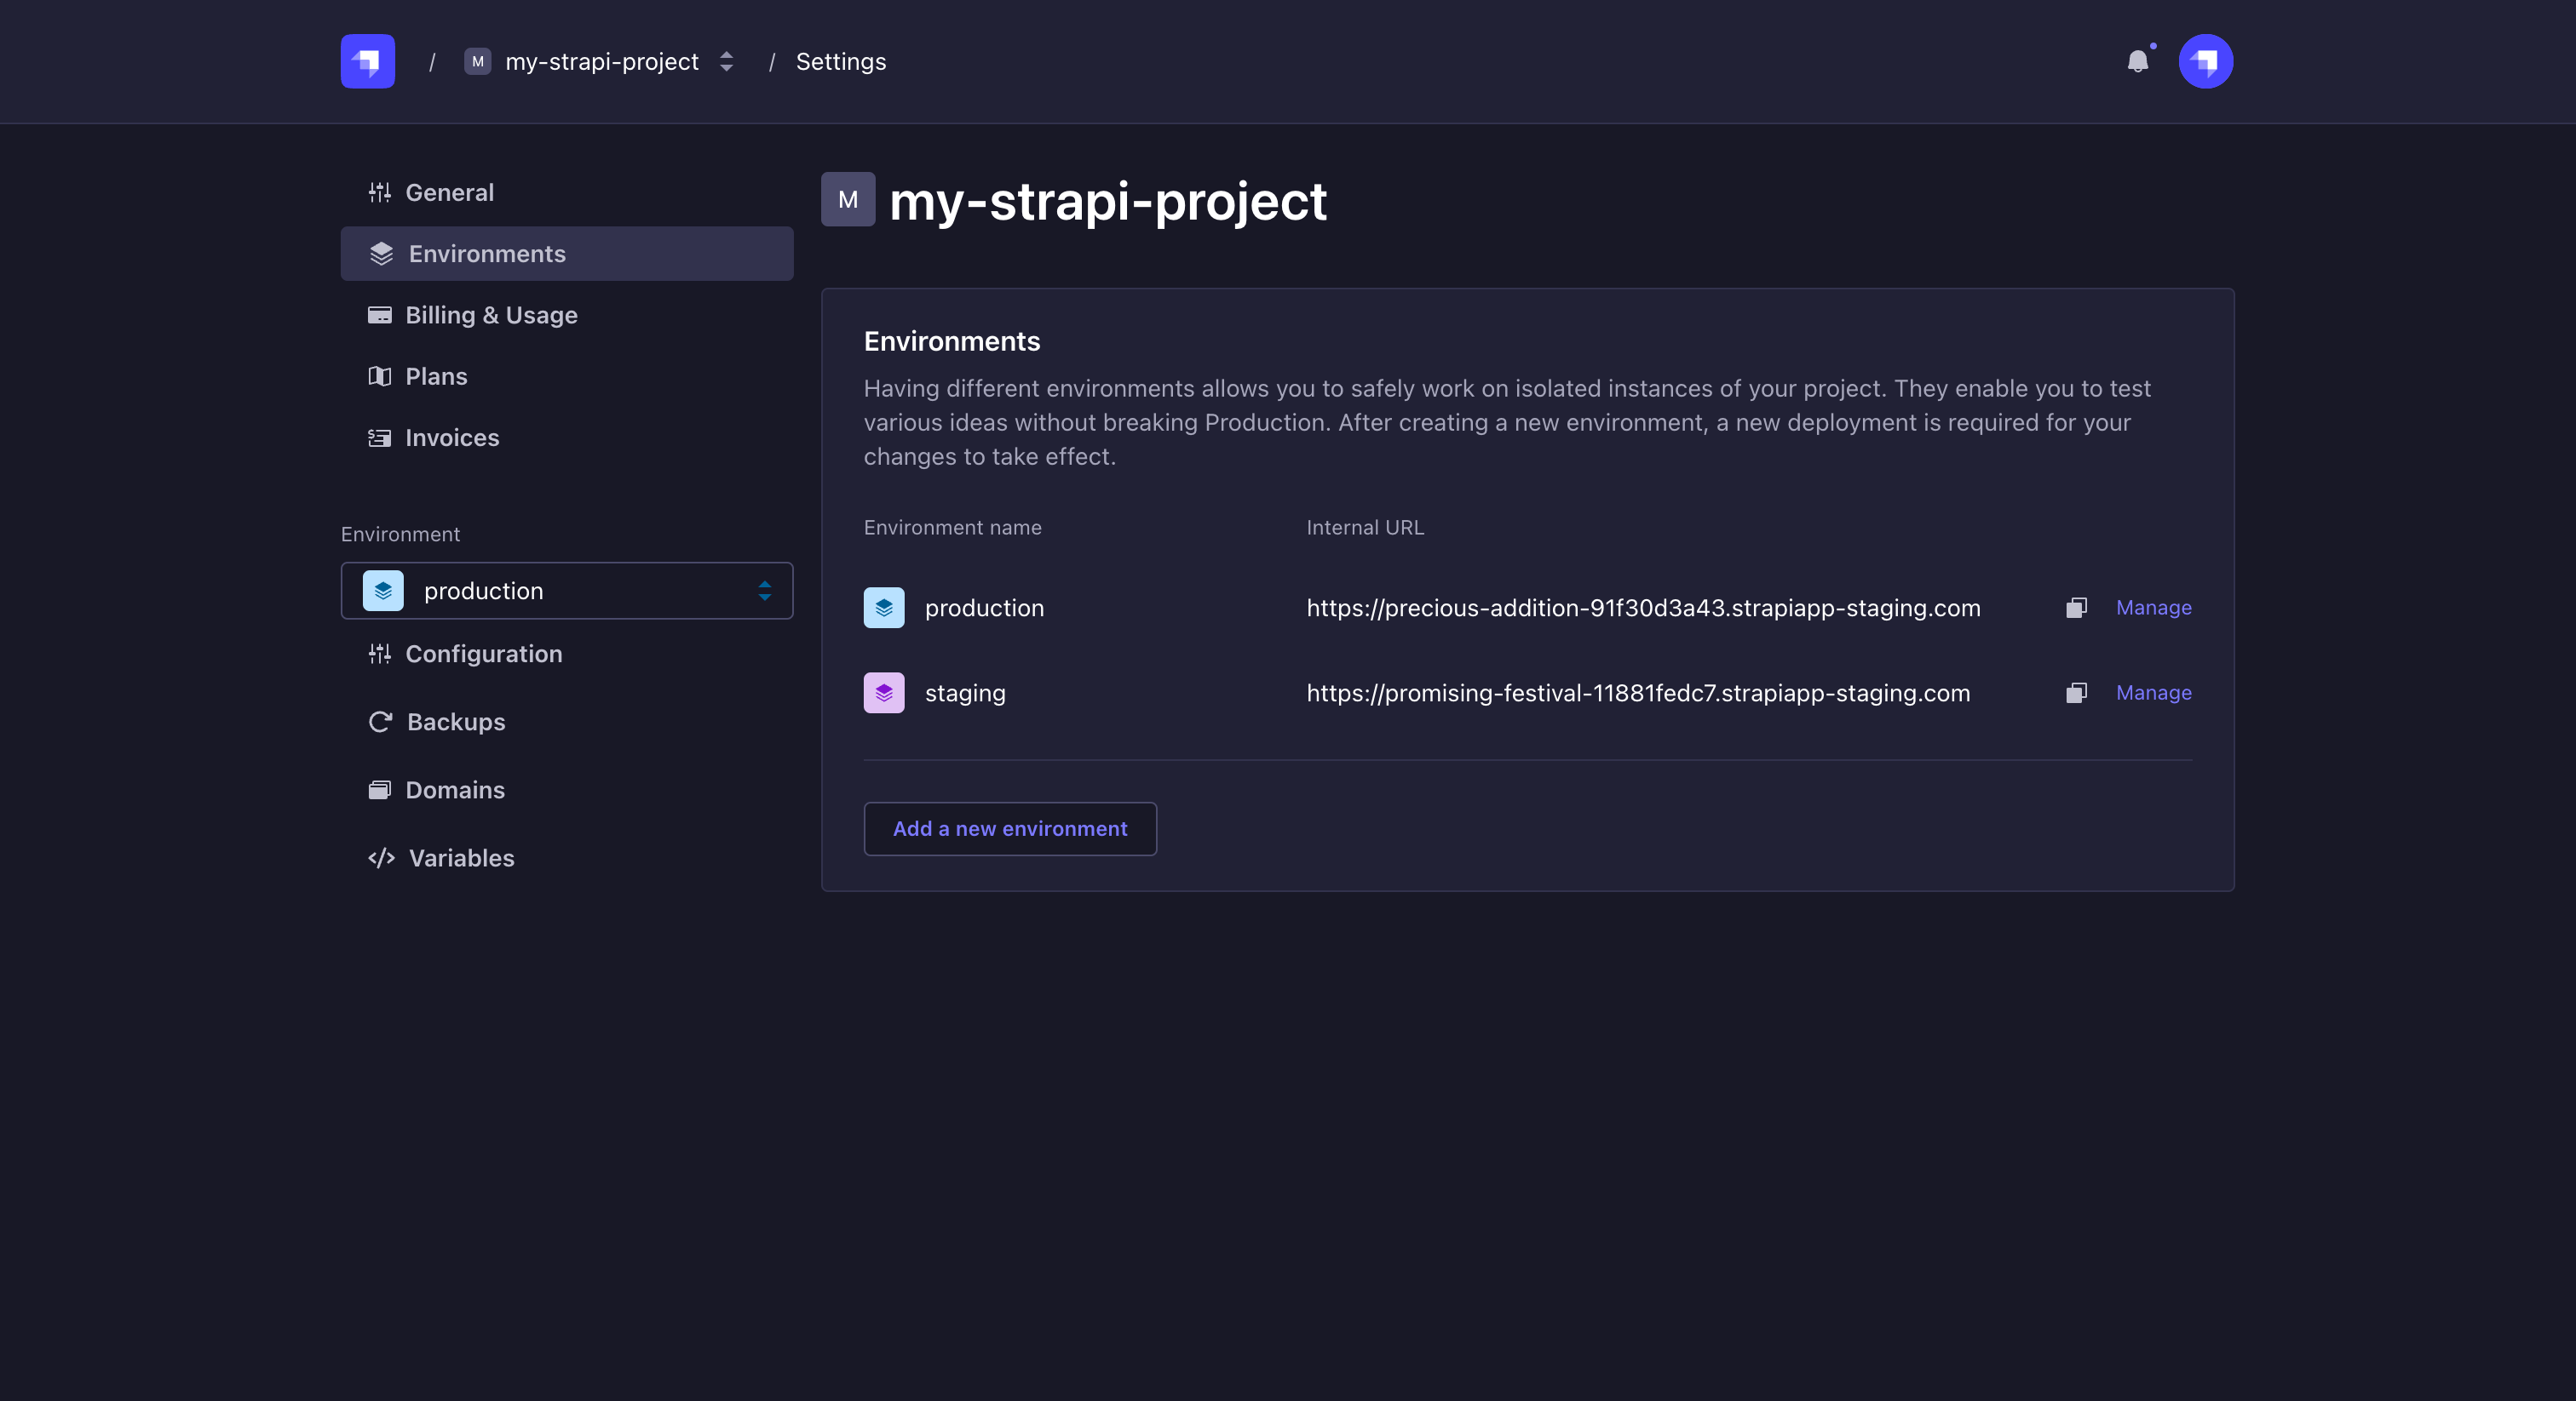This screenshot has width=2576, height=1401.
Task: Click the Invoices icon in the sidebar
Action: [380, 437]
